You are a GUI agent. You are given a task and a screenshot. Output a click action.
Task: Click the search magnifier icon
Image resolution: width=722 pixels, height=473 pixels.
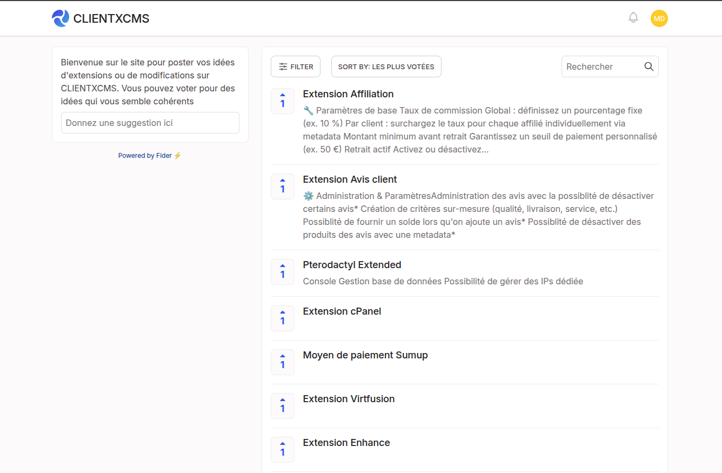coord(649,66)
